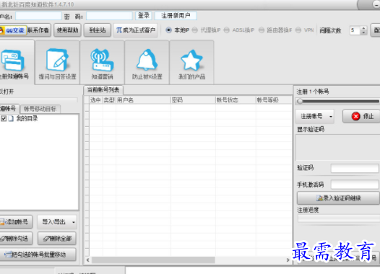Viewport: 380px width, 274px height.
Task: Click 录入验证码继续 button
Action: [338, 198]
